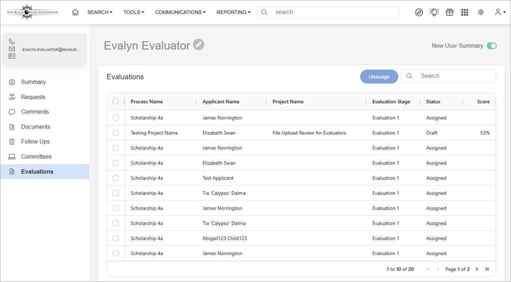Viewport: 511px width, 282px height.
Task: Sort by Process Name column header
Action: point(147,102)
